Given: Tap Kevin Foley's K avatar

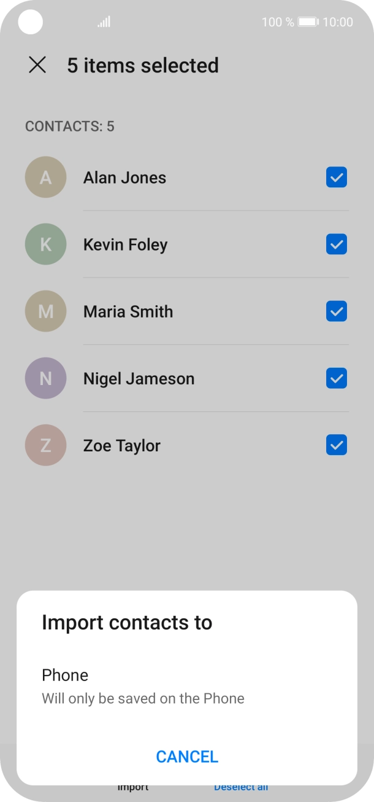Looking at the screenshot, I should (45, 244).
